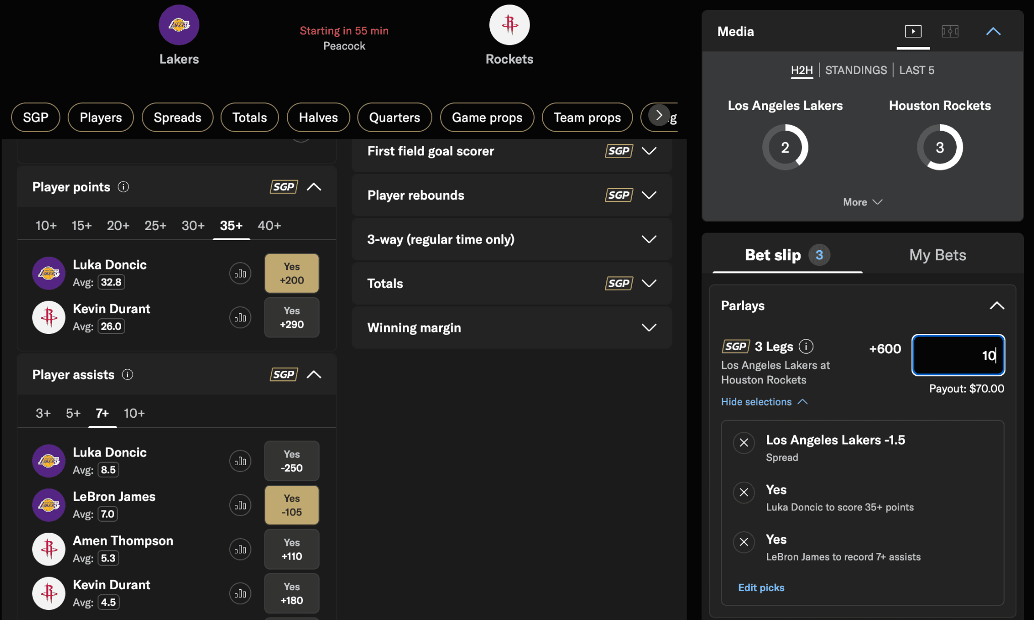1034x620 pixels.
Task: Collapse the Parlays section
Action: coord(996,306)
